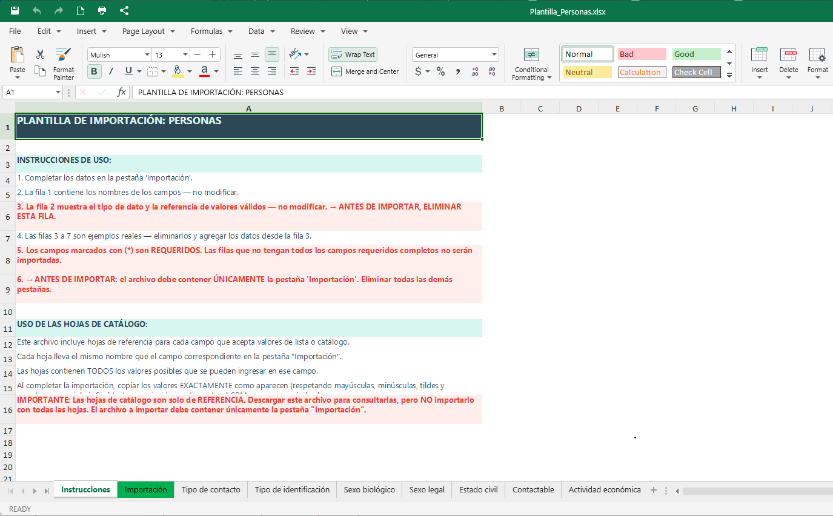Screen dimensions: 833x516
Task: Add a new sheet with plus icon
Action: click(654, 490)
